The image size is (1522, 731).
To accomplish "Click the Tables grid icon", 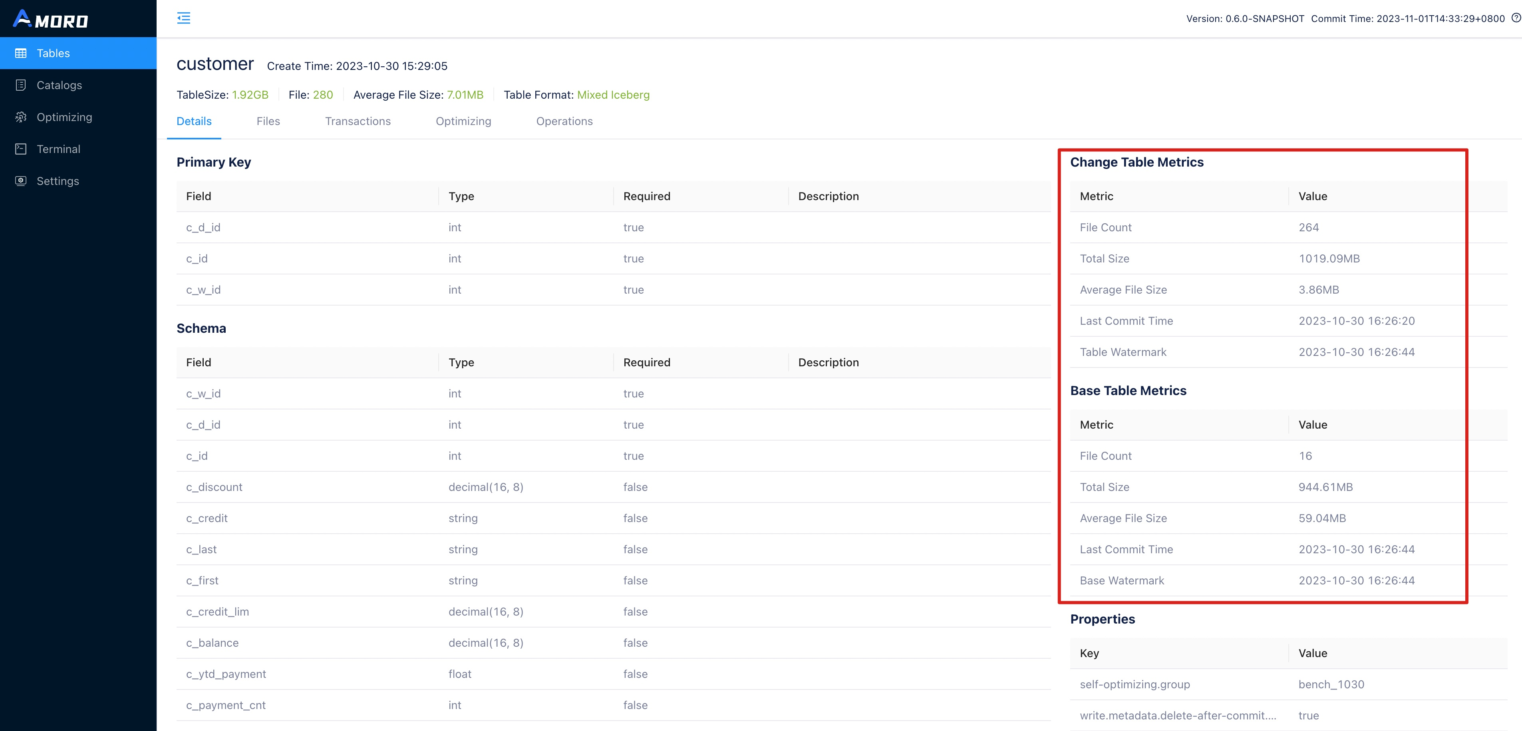I will (x=21, y=53).
